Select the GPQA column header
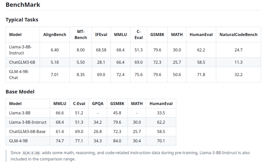 [x=98, y=104]
